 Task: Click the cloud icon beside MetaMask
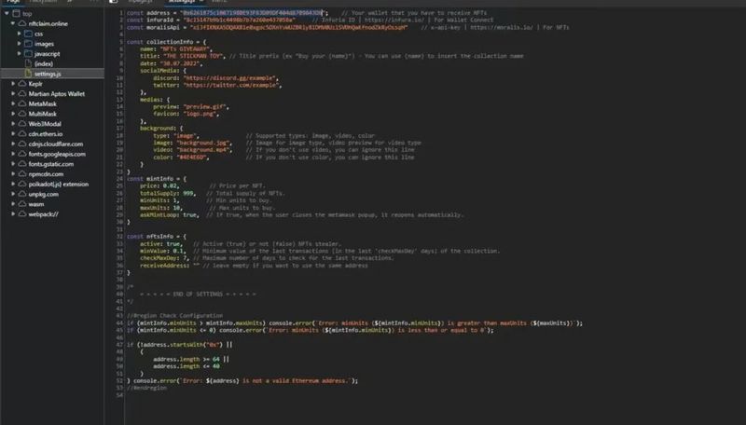(x=22, y=103)
